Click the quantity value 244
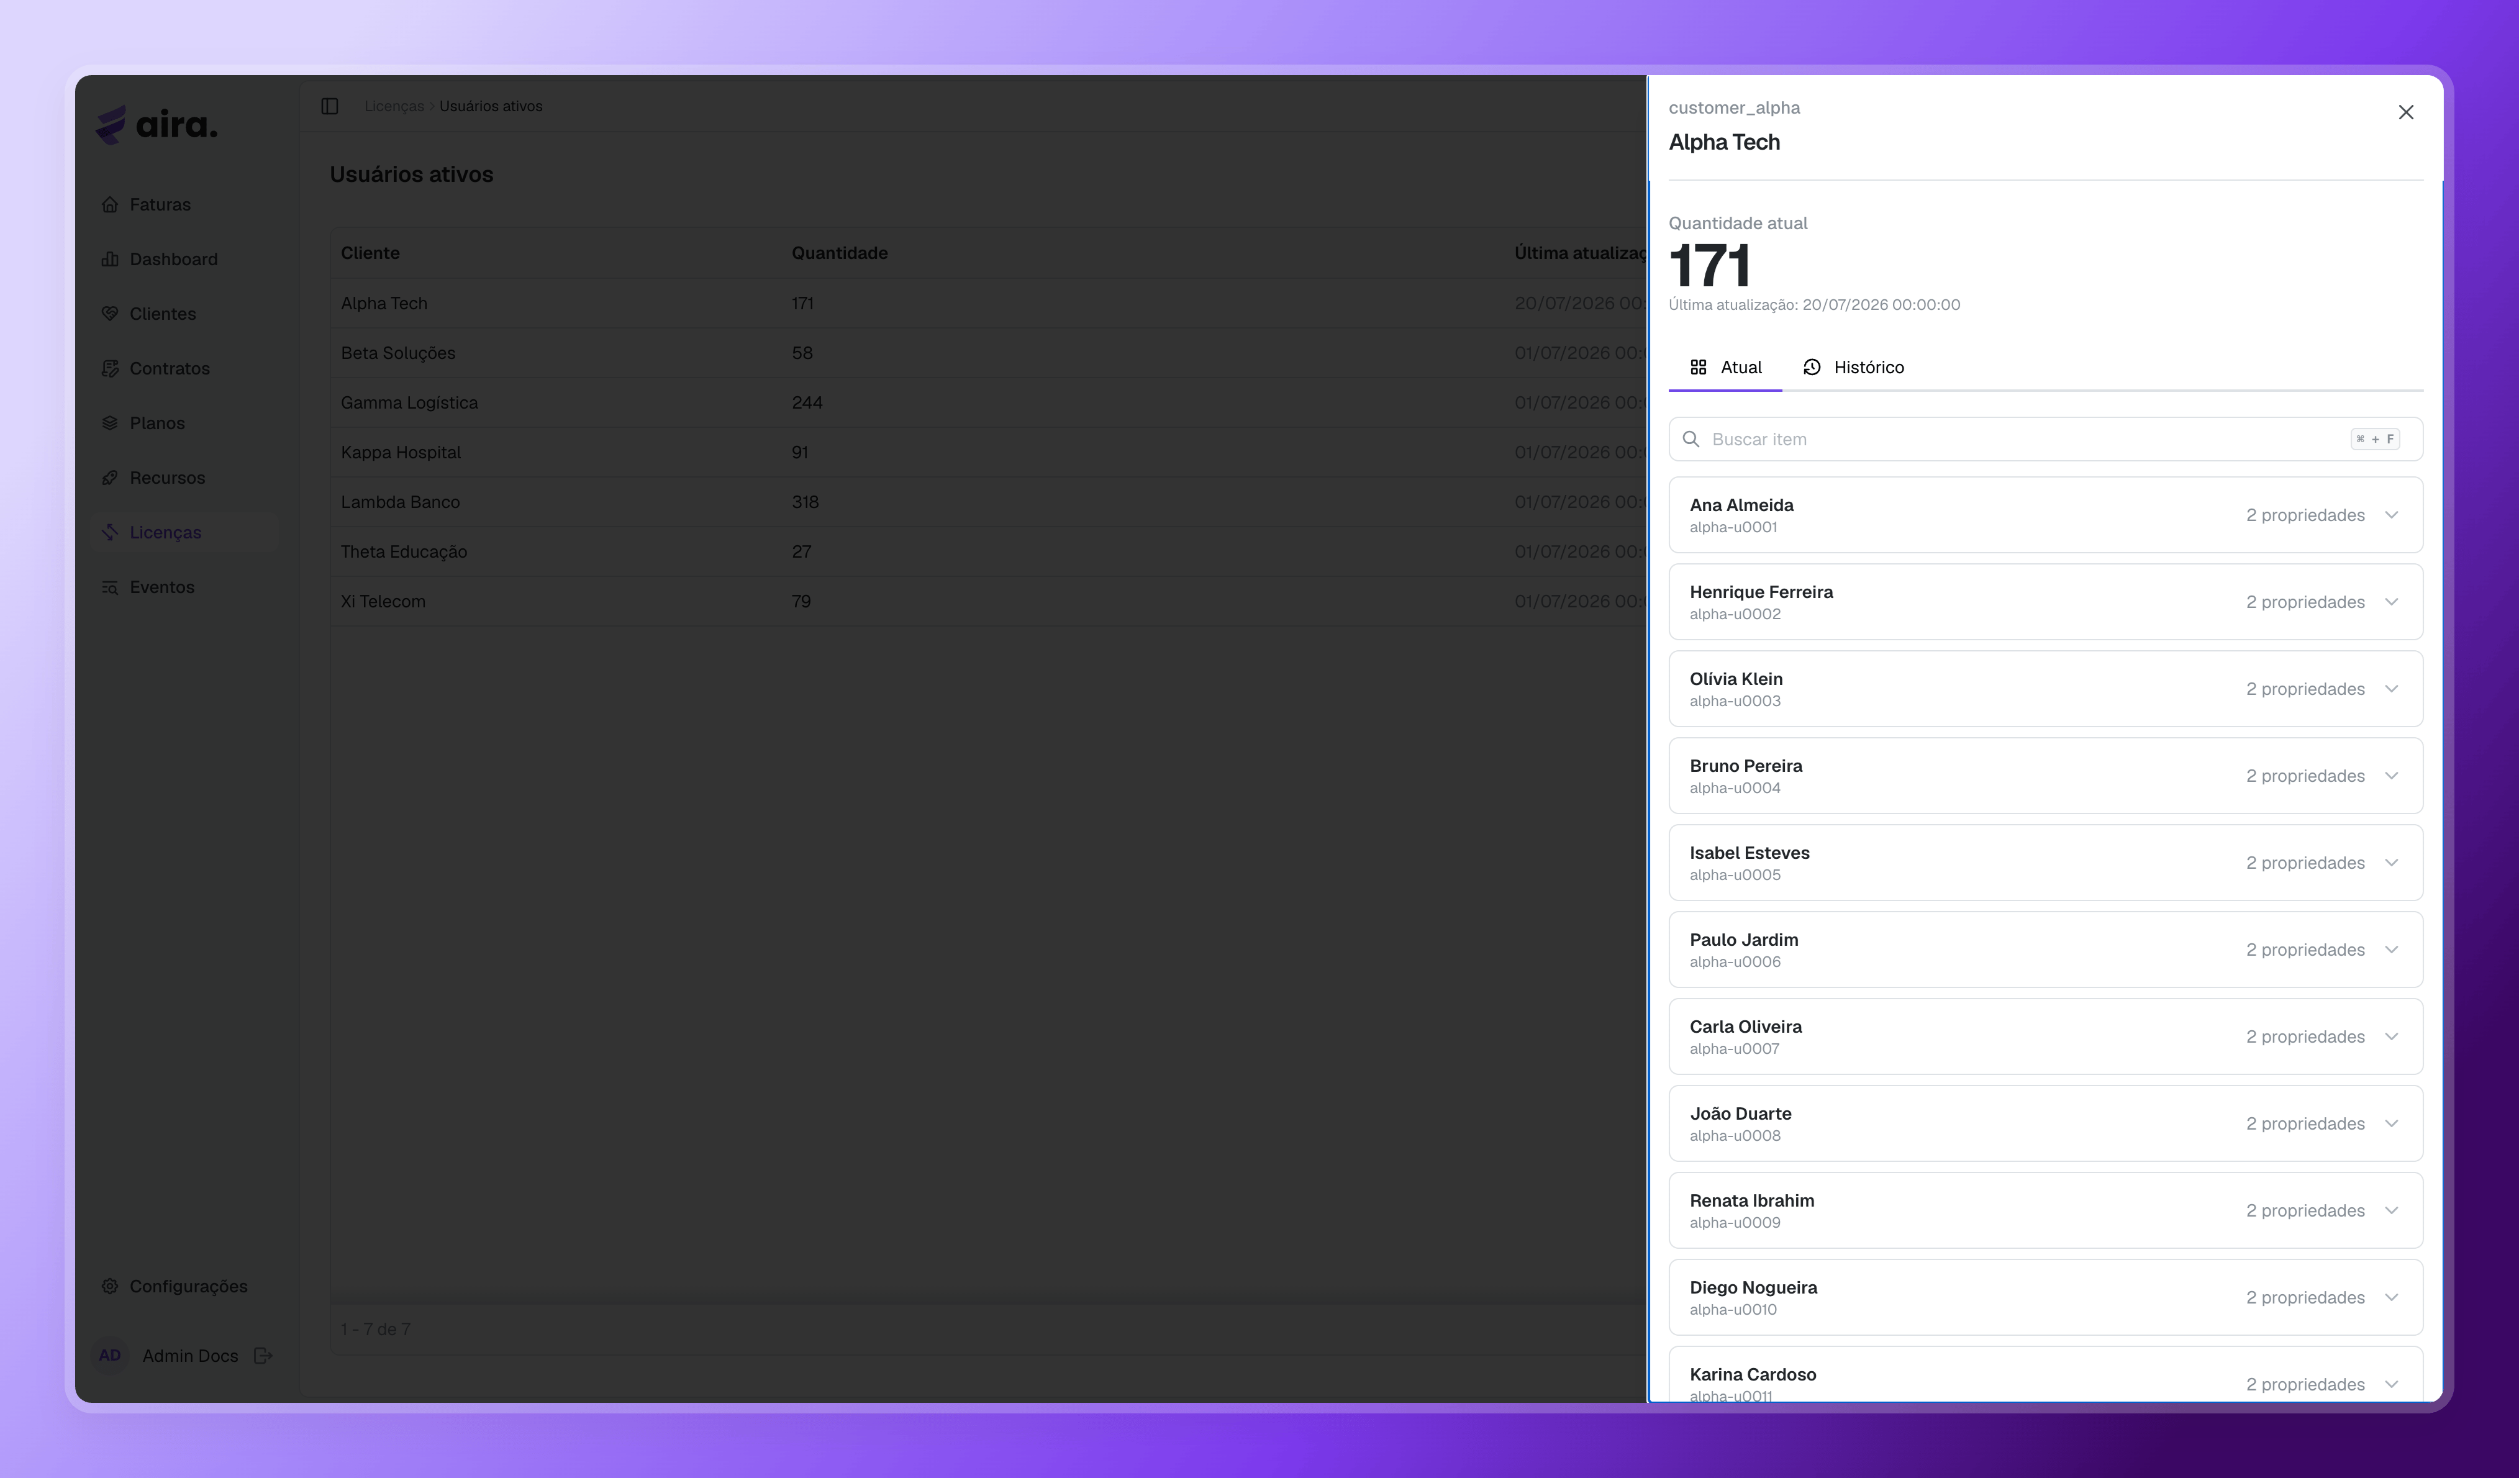This screenshot has width=2519, height=1478. tap(807, 403)
